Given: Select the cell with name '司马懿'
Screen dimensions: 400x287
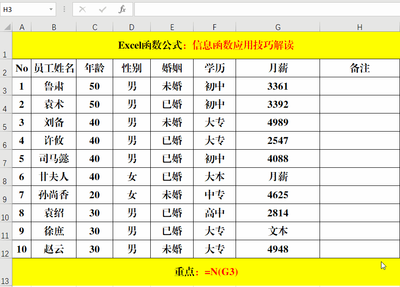Looking at the screenshot, I should coord(54,159).
